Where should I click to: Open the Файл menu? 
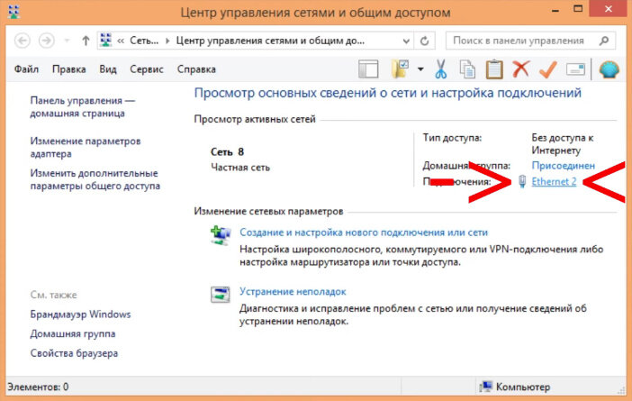tap(26, 69)
